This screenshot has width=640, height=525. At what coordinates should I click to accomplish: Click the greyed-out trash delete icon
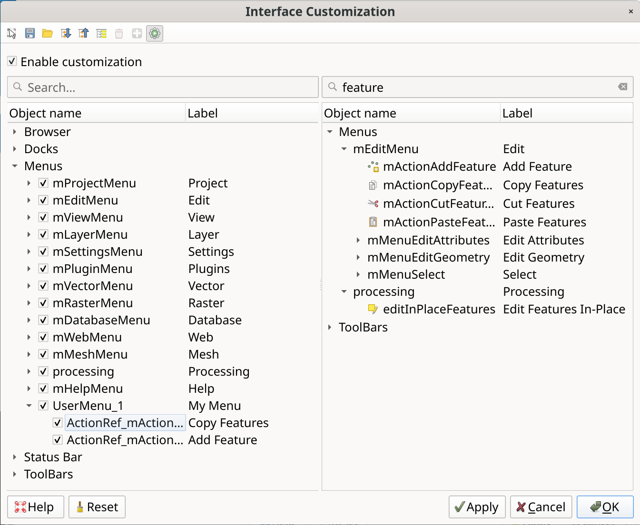coord(119,33)
